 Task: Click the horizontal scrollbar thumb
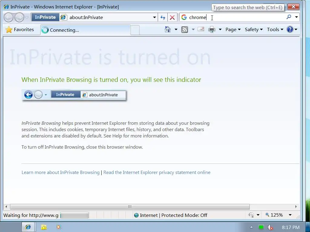[130, 207]
